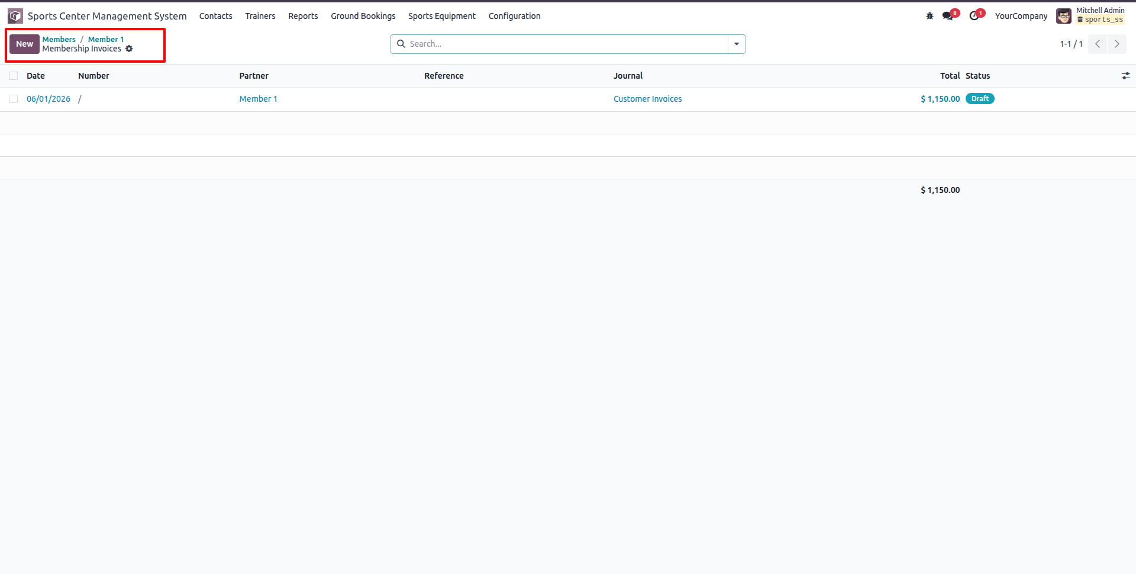Viewport: 1136px width, 574px height.
Task: Click the New button
Action: 24,44
